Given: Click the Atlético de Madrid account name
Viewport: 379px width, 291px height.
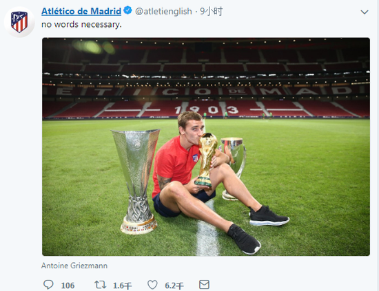Looking at the screenshot, I should point(81,11).
